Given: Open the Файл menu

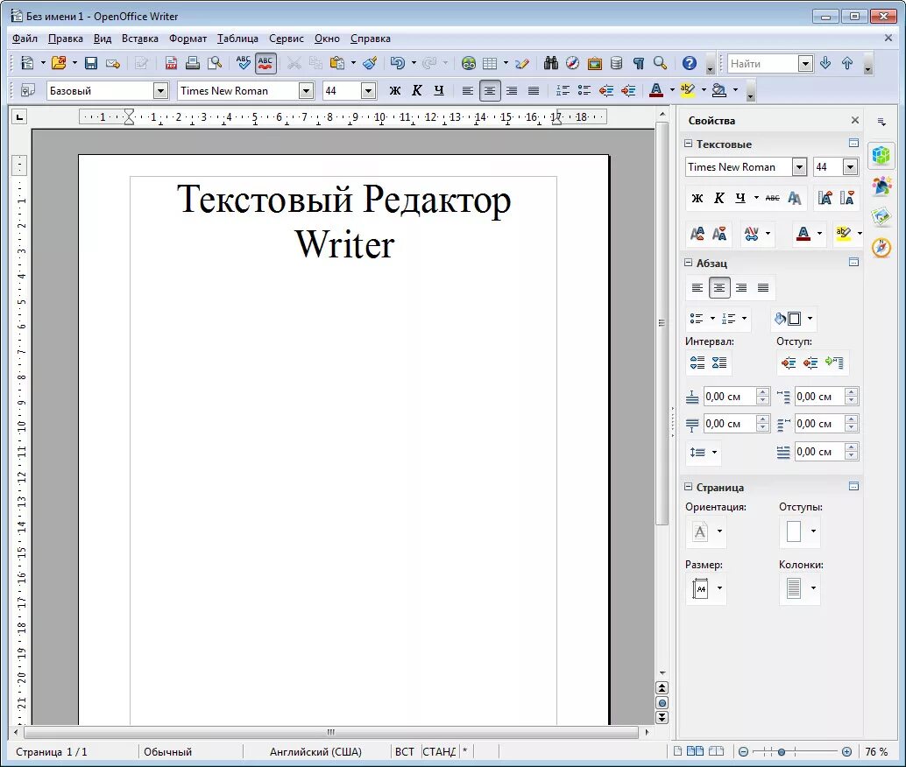Looking at the screenshot, I should click(x=25, y=39).
